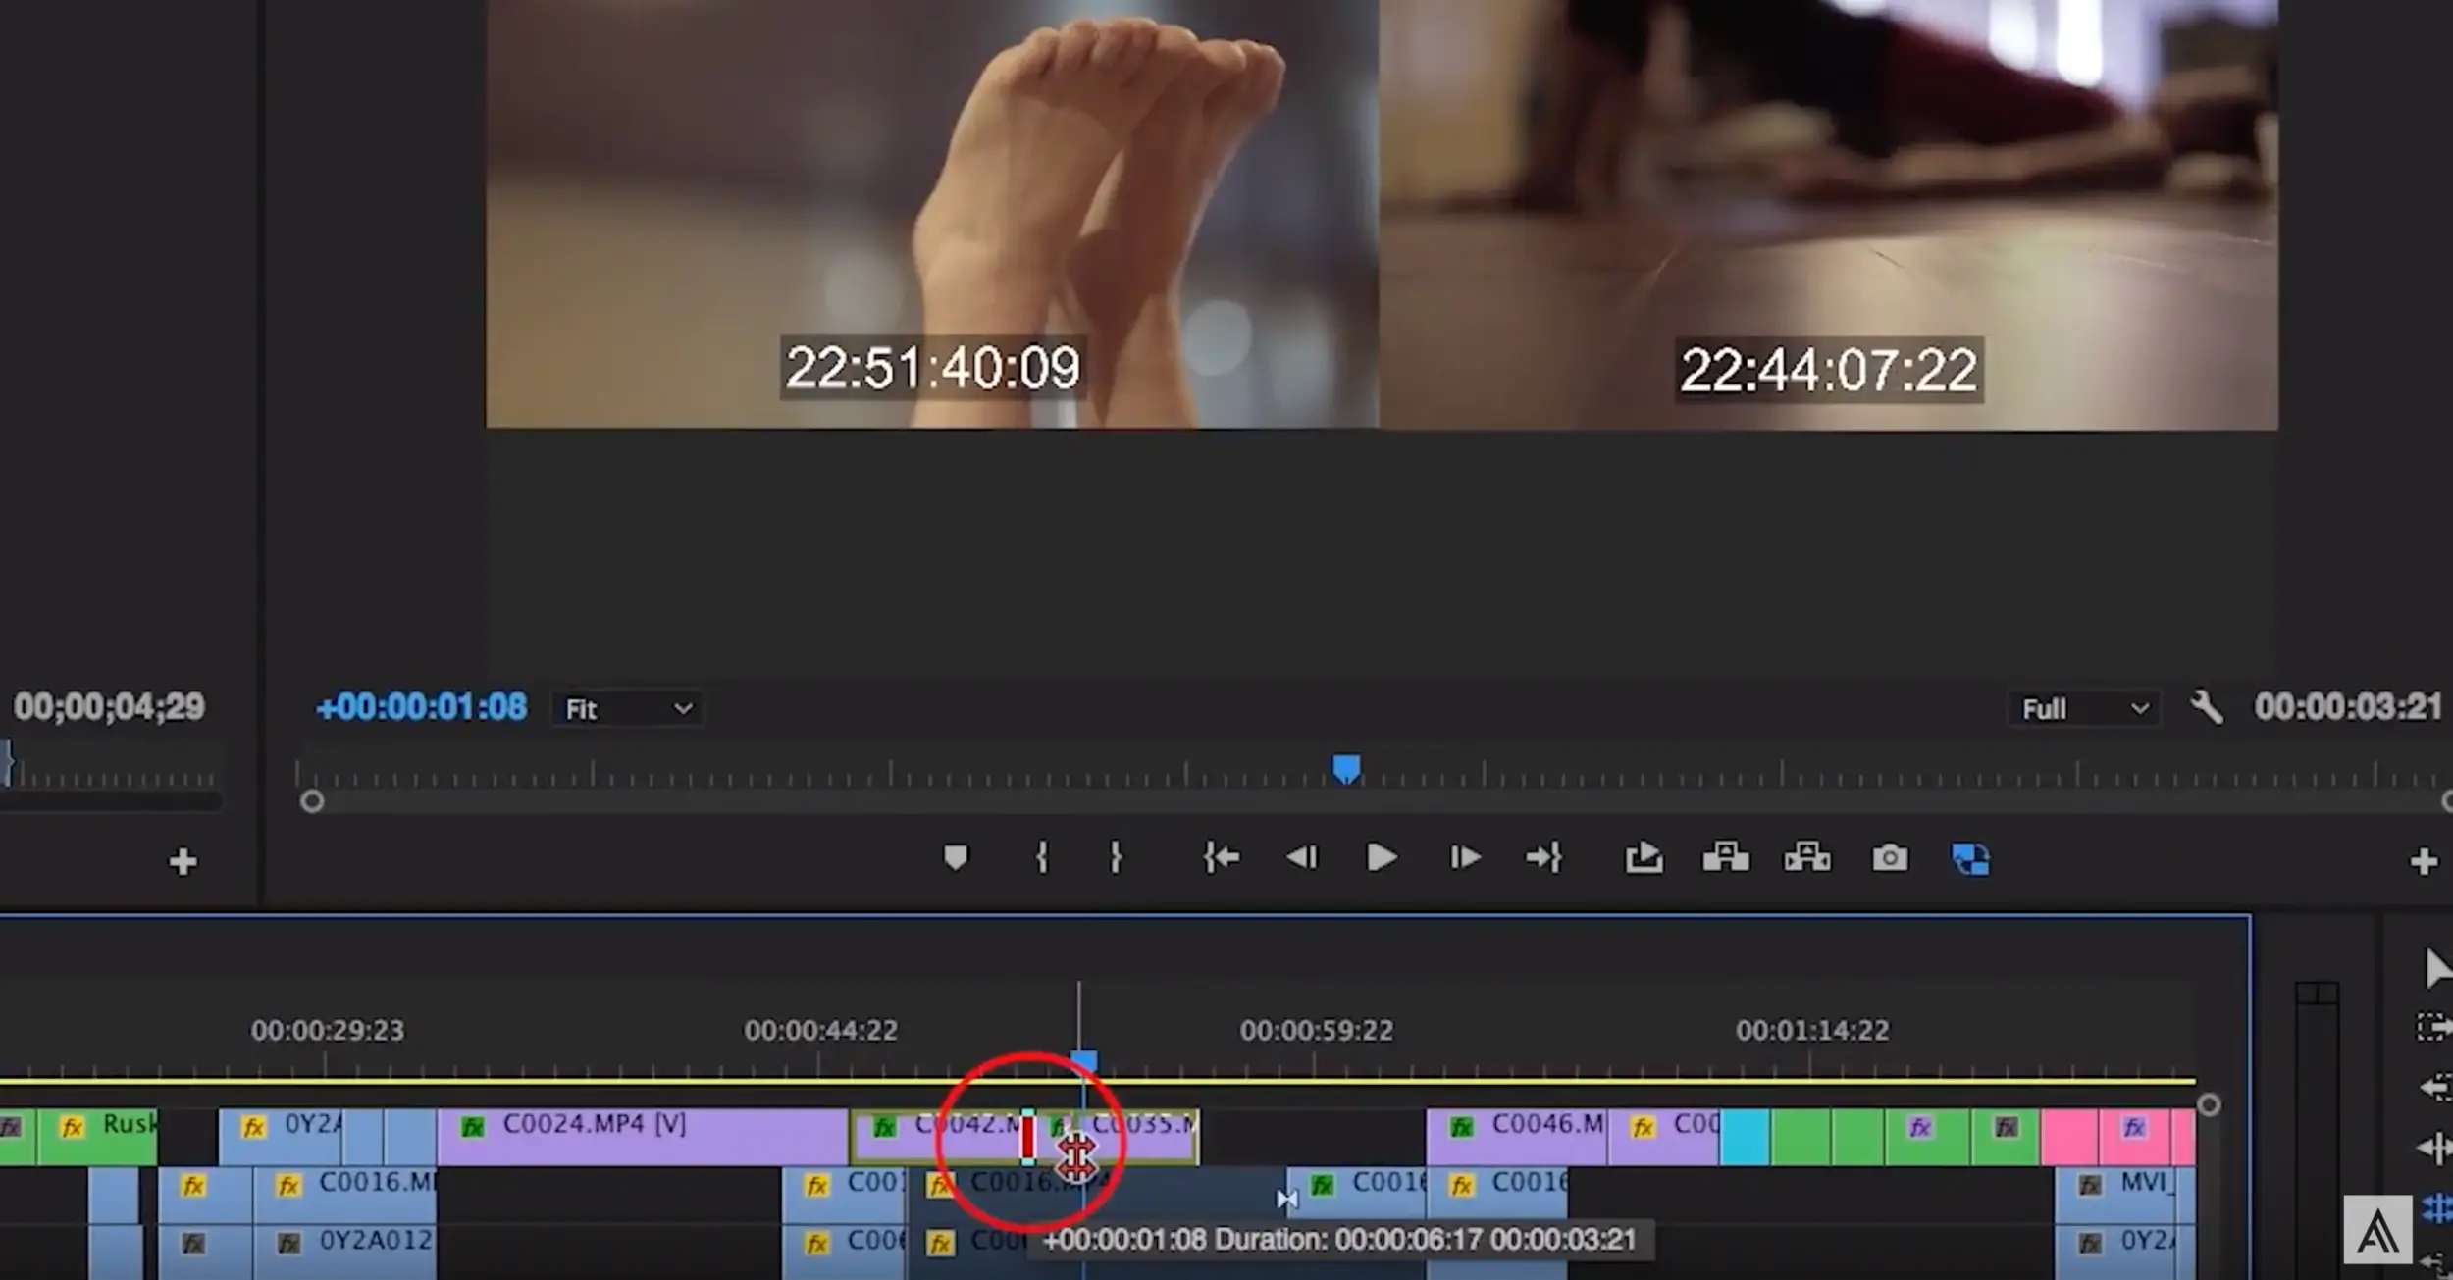Jump to the In point
2453x1280 pixels.
point(1222,858)
